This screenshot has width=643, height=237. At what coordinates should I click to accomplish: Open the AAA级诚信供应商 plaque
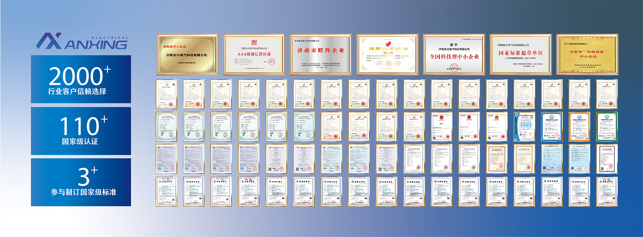pos(254,55)
